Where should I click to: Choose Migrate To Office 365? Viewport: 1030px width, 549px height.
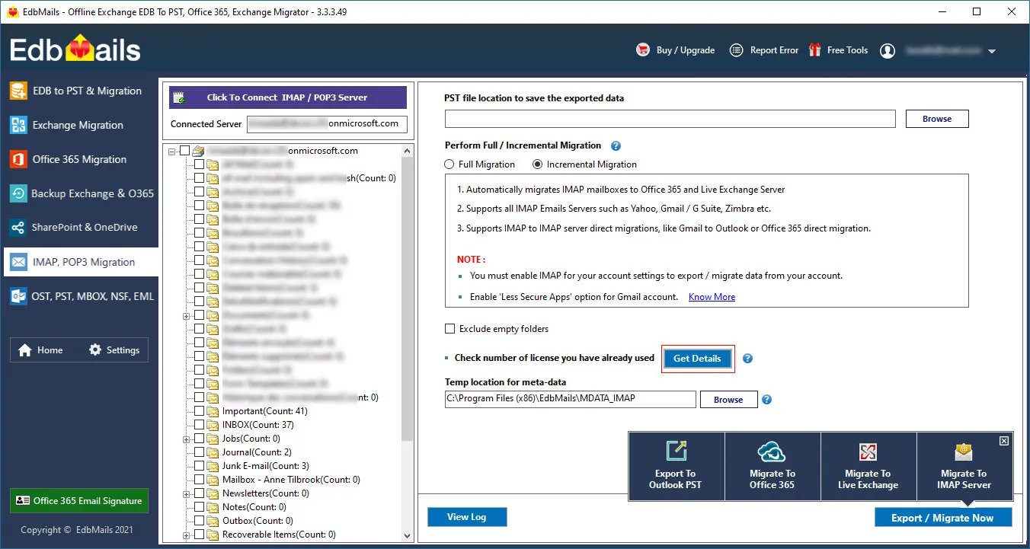coord(772,466)
